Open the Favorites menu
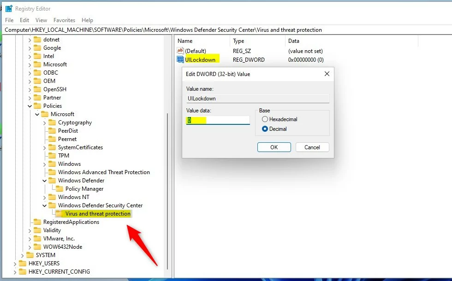The image size is (452, 281). 64,20
